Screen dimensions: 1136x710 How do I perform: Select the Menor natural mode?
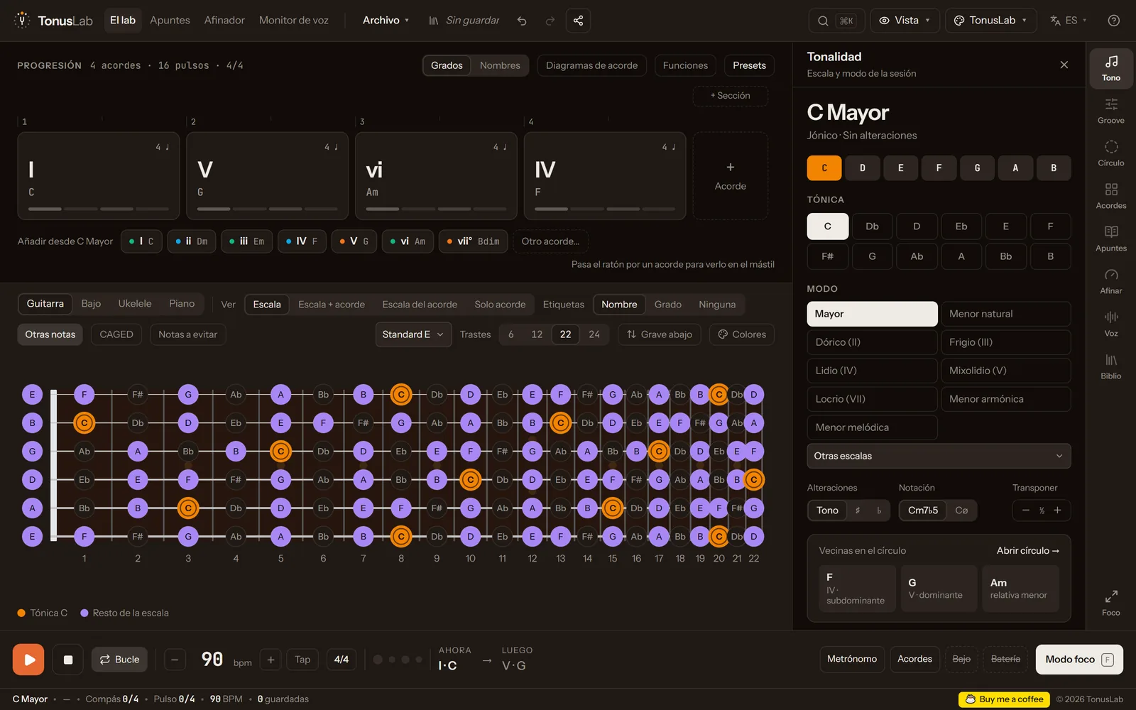pyautogui.click(x=1006, y=314)
